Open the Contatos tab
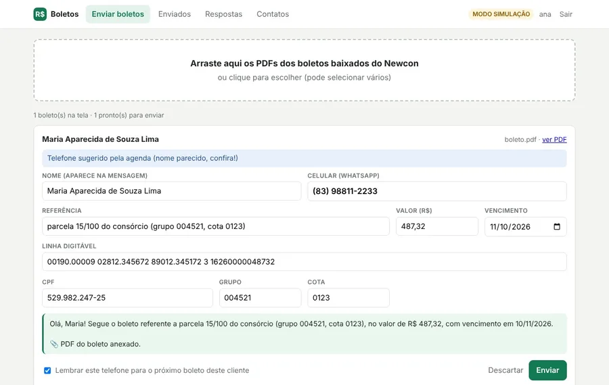This screenshot has height=385, width=609. coord(273,14)
